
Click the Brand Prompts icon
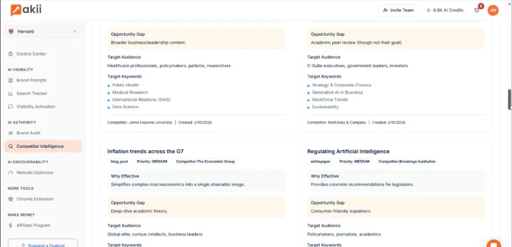click(10, 80)
